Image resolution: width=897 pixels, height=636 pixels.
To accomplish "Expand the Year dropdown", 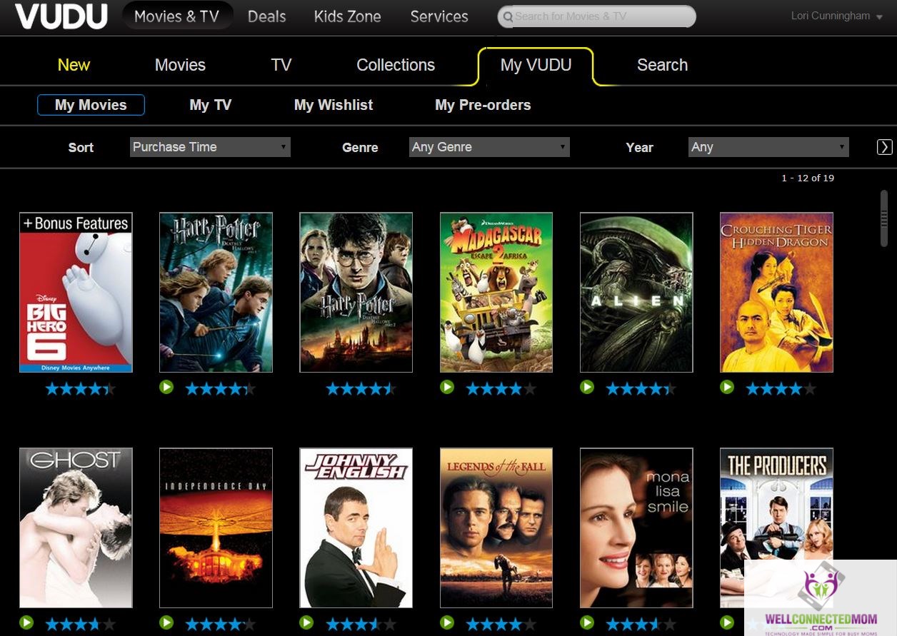I will click(768, 147).
